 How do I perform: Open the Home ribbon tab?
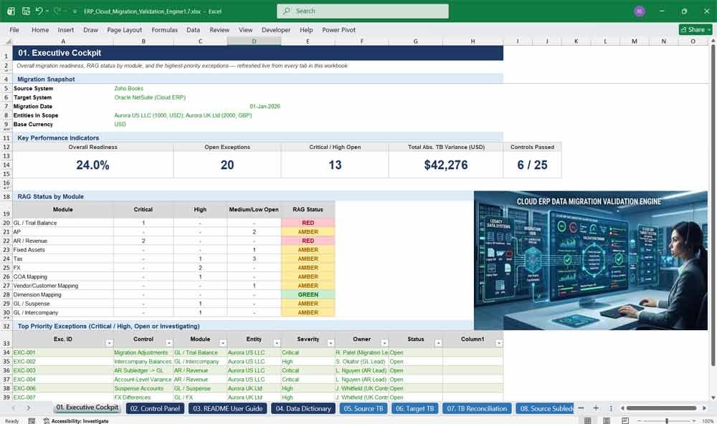(40, 29)
